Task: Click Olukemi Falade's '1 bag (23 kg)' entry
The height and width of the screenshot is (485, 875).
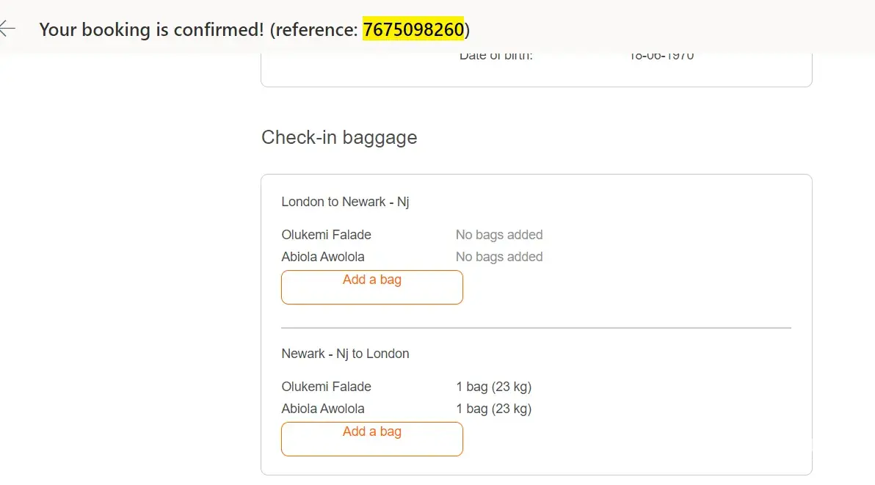Action: click(x=493, y=387)
